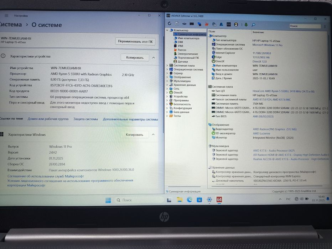332x249 pixels.
Task: Expand the Хранение данных tree node
Action: [x=167, y=85]
